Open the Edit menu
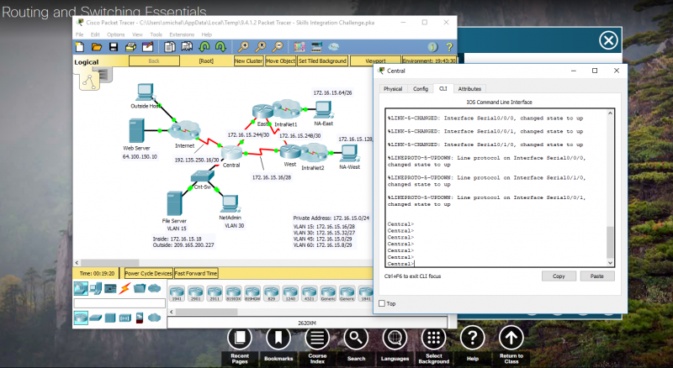This screenshot has height=368, width=673. (x=95, y=34)
